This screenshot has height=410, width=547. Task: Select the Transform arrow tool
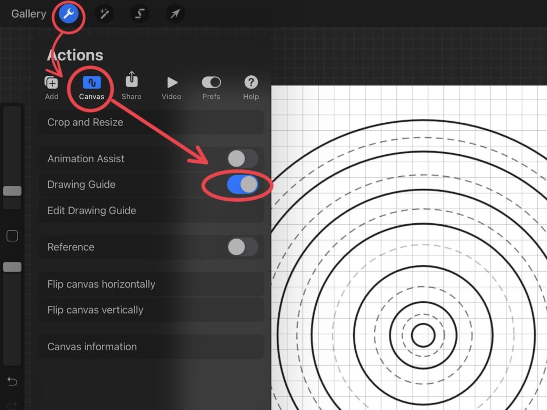(175, 14)
